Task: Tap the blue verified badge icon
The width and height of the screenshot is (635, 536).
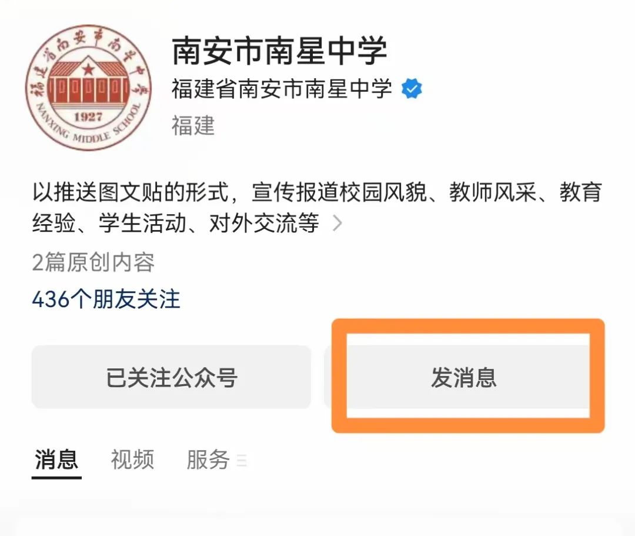Action: point(412,89)
